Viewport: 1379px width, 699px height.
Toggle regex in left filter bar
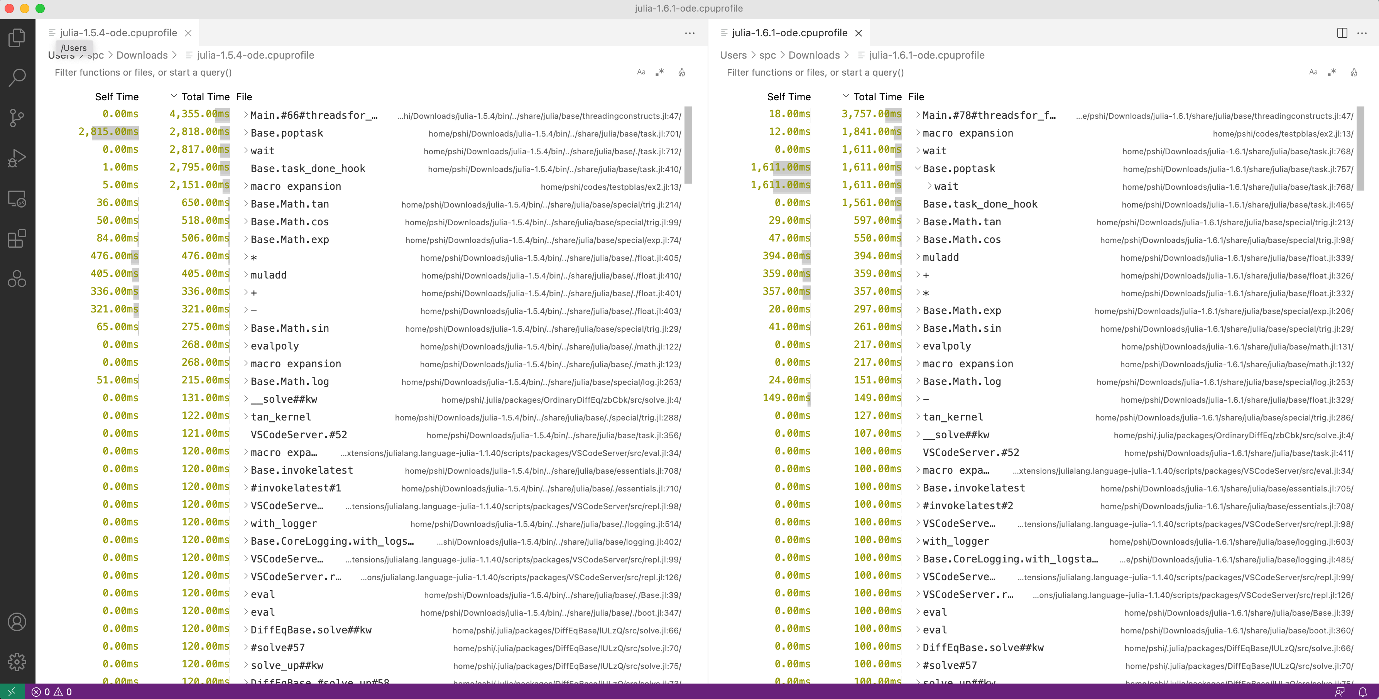660,72
